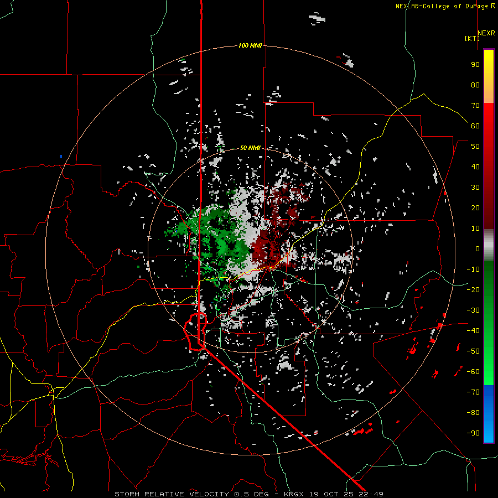
Task: Click the -30 value on velocity scale
Action: pyautogui.click(x=473, y=310)
